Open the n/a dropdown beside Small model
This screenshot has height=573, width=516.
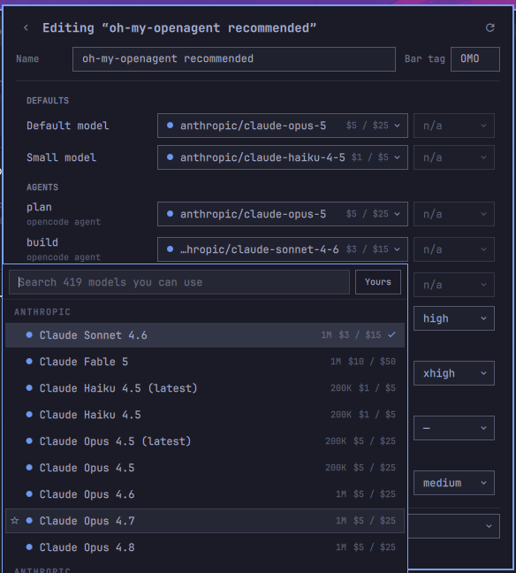click(454, 157)
